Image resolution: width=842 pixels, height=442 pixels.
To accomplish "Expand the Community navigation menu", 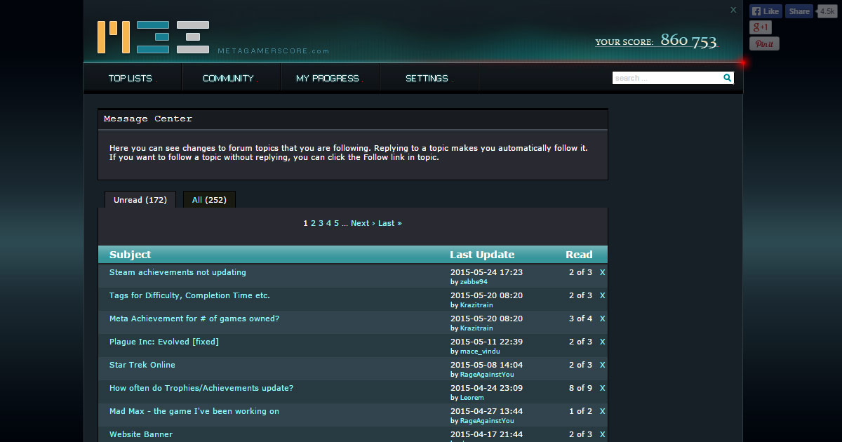I will click(230, 78).
